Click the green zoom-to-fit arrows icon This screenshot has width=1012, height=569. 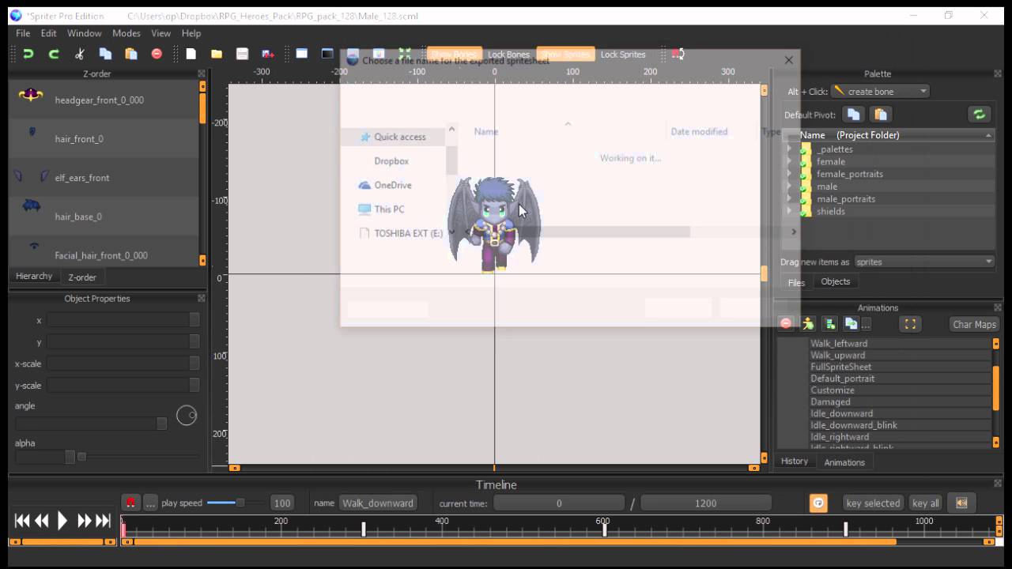405,54
